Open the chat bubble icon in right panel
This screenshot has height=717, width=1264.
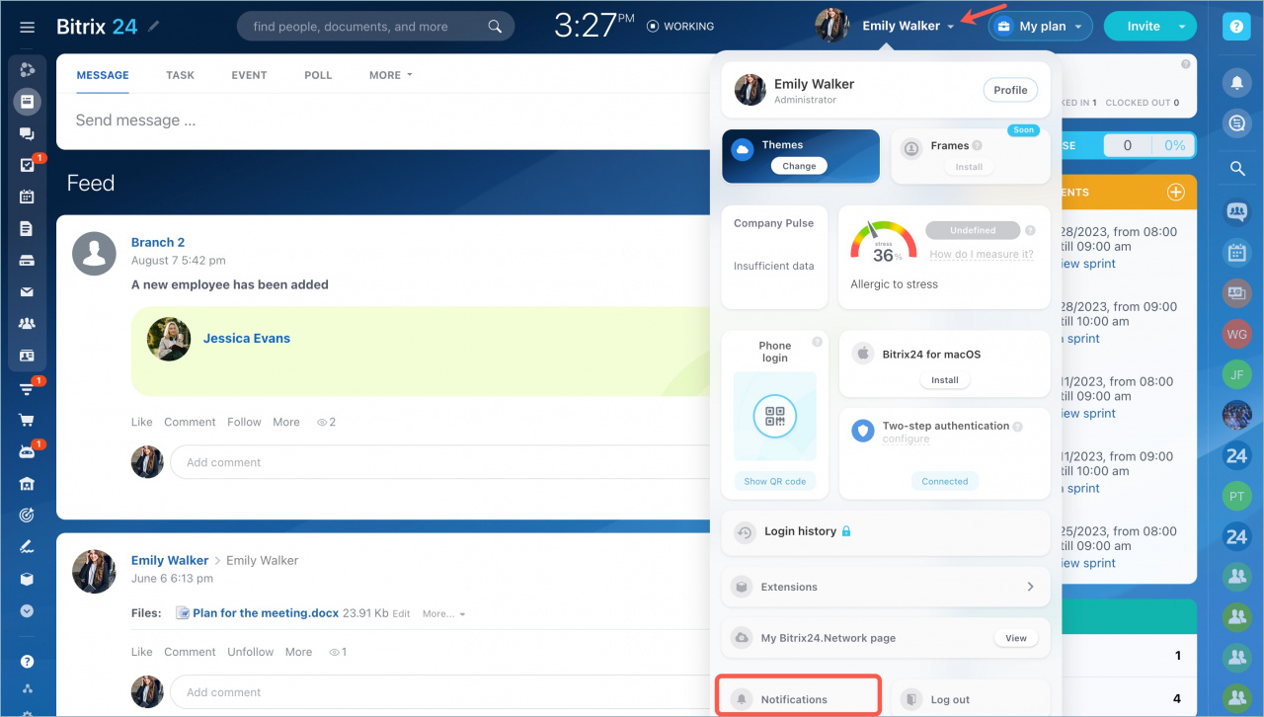click(x=1236, y=123)
